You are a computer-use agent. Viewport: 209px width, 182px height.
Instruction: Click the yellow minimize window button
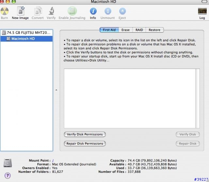8,1
